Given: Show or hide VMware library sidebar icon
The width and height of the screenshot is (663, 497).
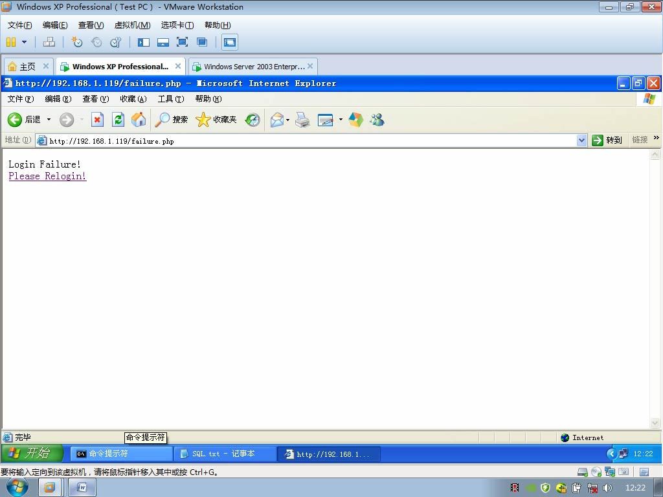Looking at the screenshot, I should [144, 42].
